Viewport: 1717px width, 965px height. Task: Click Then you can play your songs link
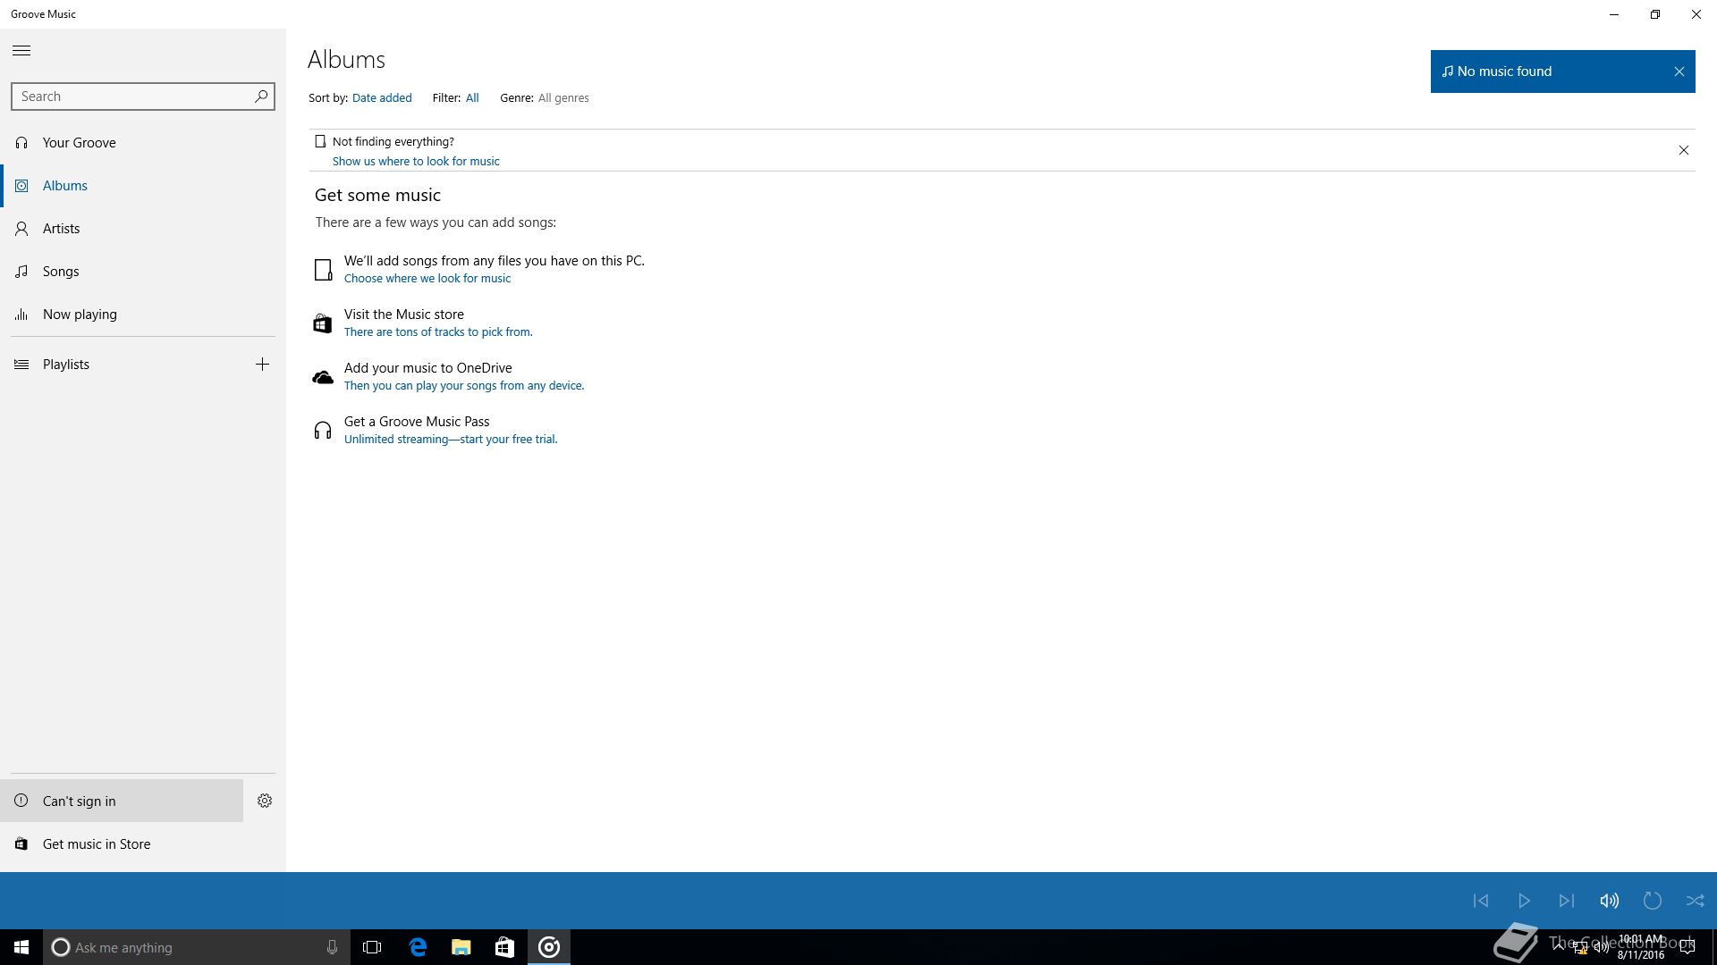[464, 386]
